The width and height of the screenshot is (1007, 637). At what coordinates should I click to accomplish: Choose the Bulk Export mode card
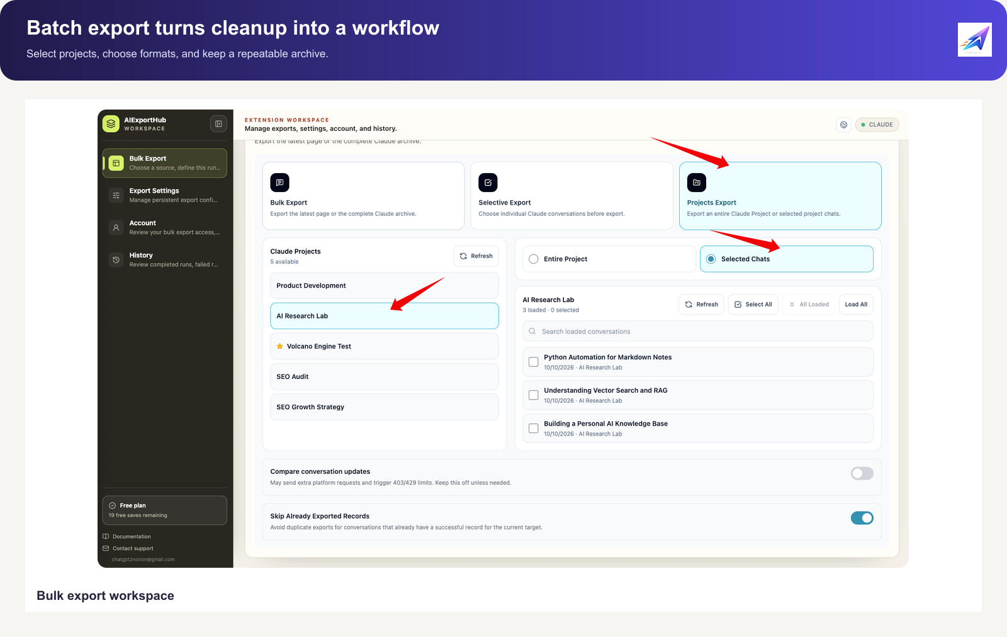pos(364,196)
